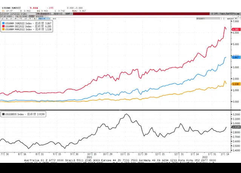Select the US0ANM JUN2022 Index legend entry
The width and height of the screenshot is (241, 173).
(x=27, y=23)
